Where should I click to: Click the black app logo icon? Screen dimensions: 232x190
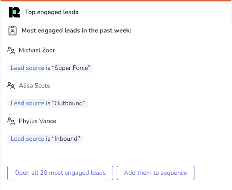(x=14, y=12)
